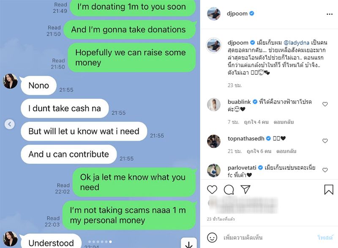Open the emoji picker smiley icon
This screenshot has height=248, width=338.
point(212,238)
